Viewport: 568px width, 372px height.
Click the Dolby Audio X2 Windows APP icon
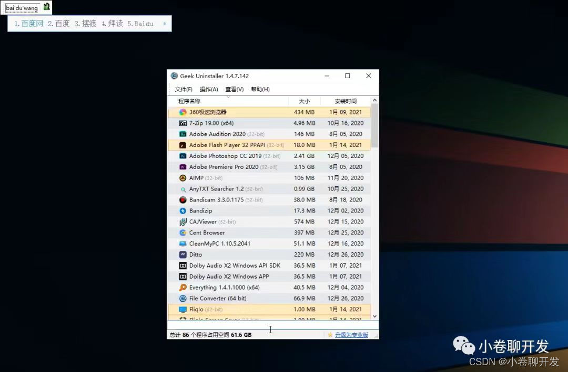coord(183,277)
